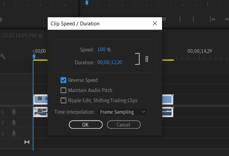The width and height of the screenshot is (229, 156).
Task: Open the wrench timeline display settings
Action: (x=3, y=57)
